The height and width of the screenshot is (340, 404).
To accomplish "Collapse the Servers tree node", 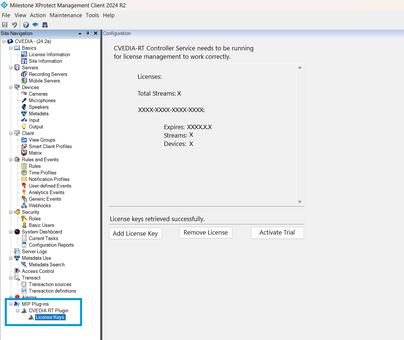I will (11, 67).
